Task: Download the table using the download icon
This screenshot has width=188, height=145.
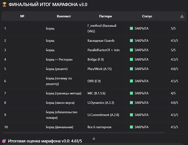Action: (x=182, y=16)
